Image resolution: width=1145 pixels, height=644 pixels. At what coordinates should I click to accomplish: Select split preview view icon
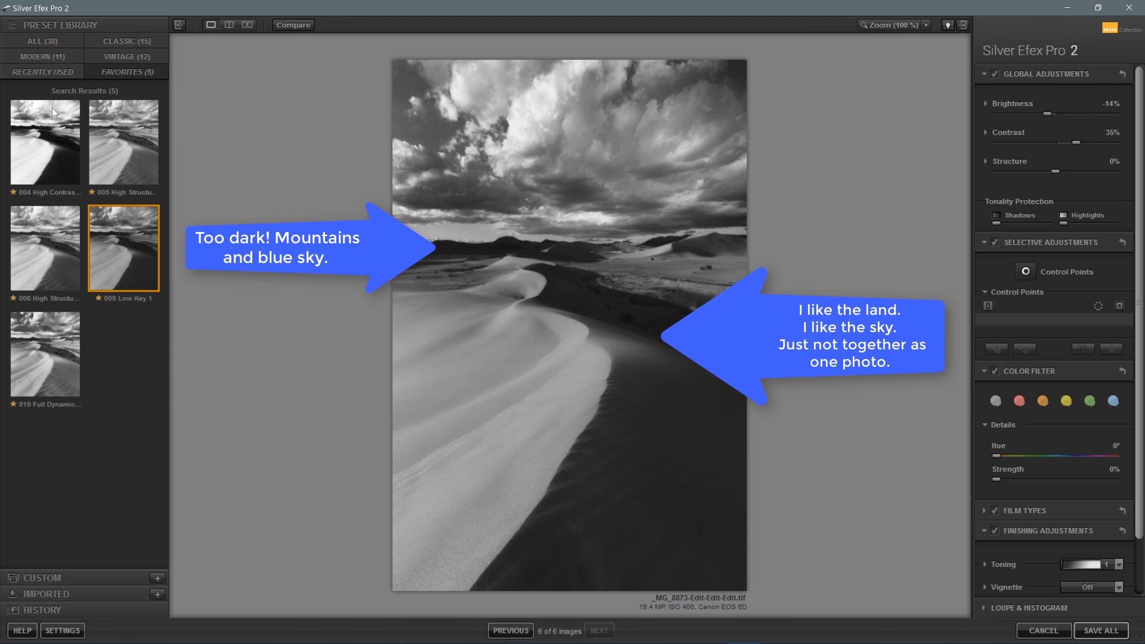click(229, 25)
